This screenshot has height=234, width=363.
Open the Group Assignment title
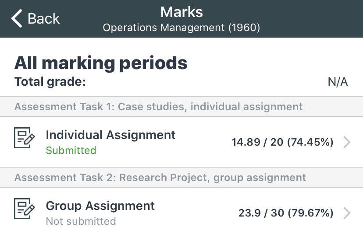click(100, 206)
